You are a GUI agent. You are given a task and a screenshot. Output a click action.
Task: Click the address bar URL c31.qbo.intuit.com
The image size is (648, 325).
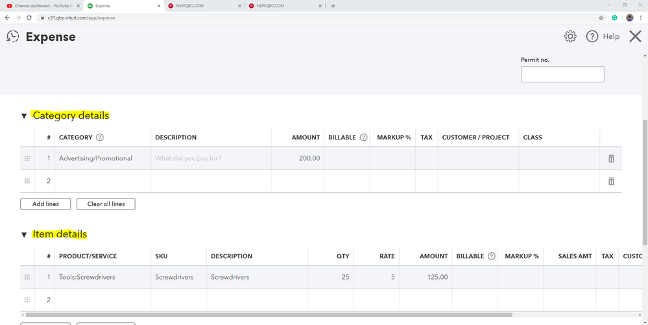(82, 18)
